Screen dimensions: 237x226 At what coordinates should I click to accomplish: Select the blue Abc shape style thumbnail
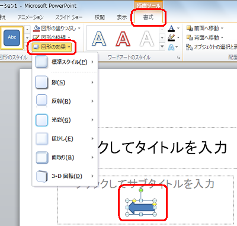click(12, 37)
